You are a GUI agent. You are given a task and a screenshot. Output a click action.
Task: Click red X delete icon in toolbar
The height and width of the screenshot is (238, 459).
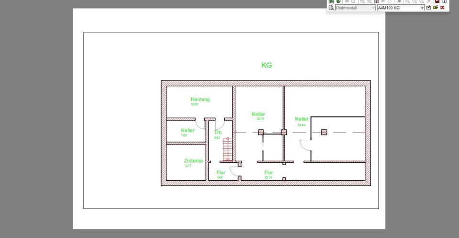443,8
